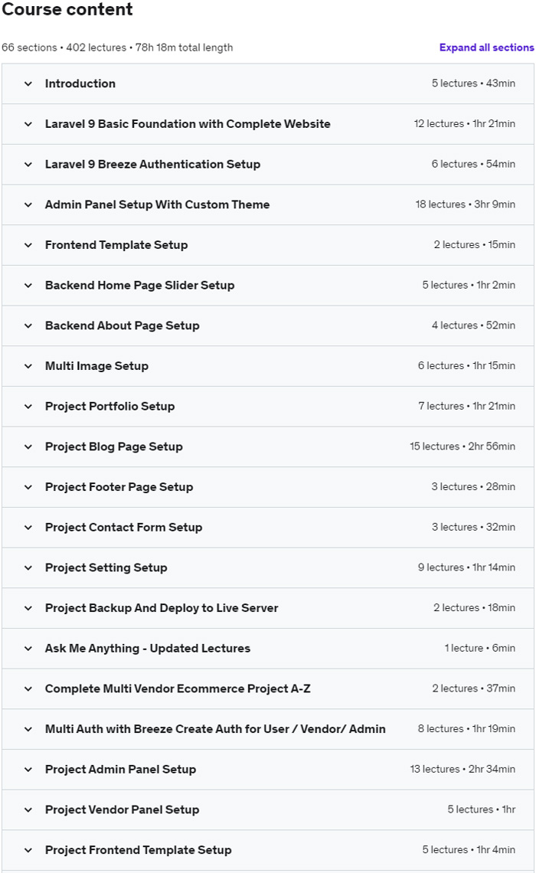The image size is (536, 873).
Task: Select Project Setting Setup section heading
Action: (x=106, y=567)
